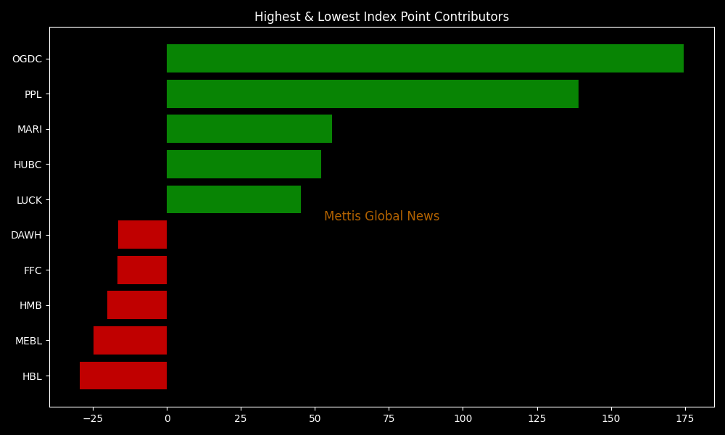Click the x-axis tick label 175
Image resolution: width=725 pixels, height=435 pixels.
685,419
